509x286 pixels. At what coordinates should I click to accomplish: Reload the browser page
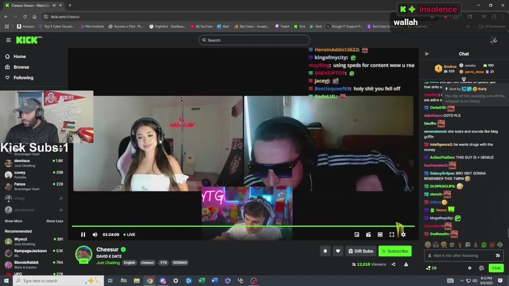click(x=25, y=17)
